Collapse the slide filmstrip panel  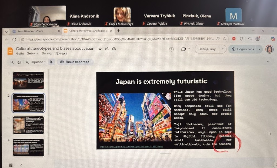pyautogui.click(x=21, y=165)
